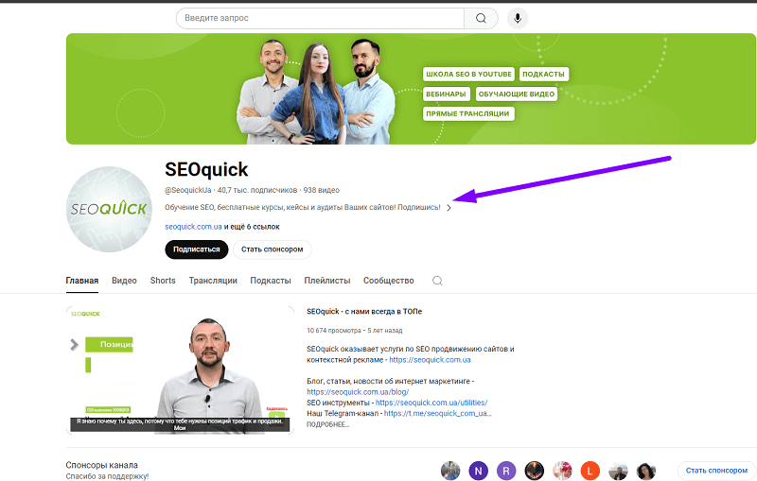Search within channel magnifier icon
757x481 pixels.
click(437, 281)
